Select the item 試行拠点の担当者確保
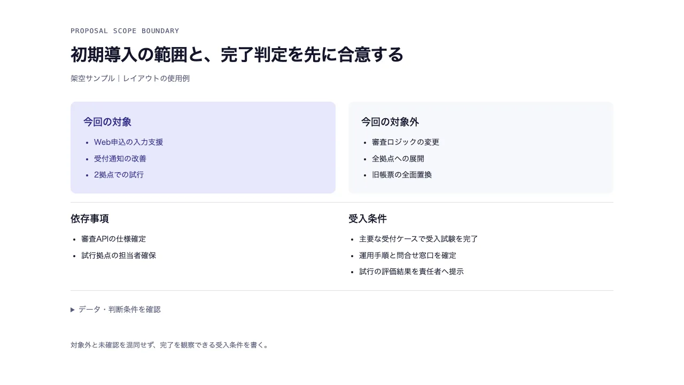Image resolution: width=684 pixels, height=385 pixels. (x=119, y=256)
